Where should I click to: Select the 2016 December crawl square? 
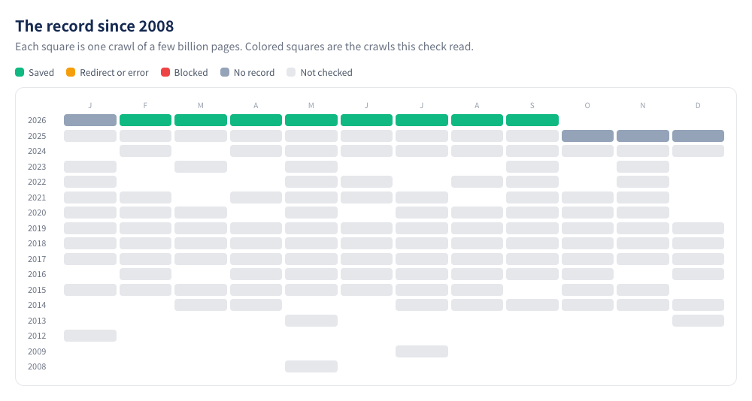pyautogui.click(x=699, y=274)
